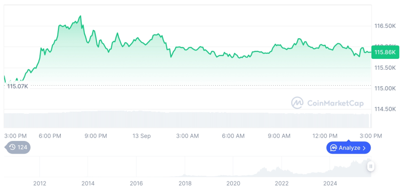Viewport: 405px width, 189px height.
Task: Click the 6:00 AM time axis label
Action: click(233, 136)
